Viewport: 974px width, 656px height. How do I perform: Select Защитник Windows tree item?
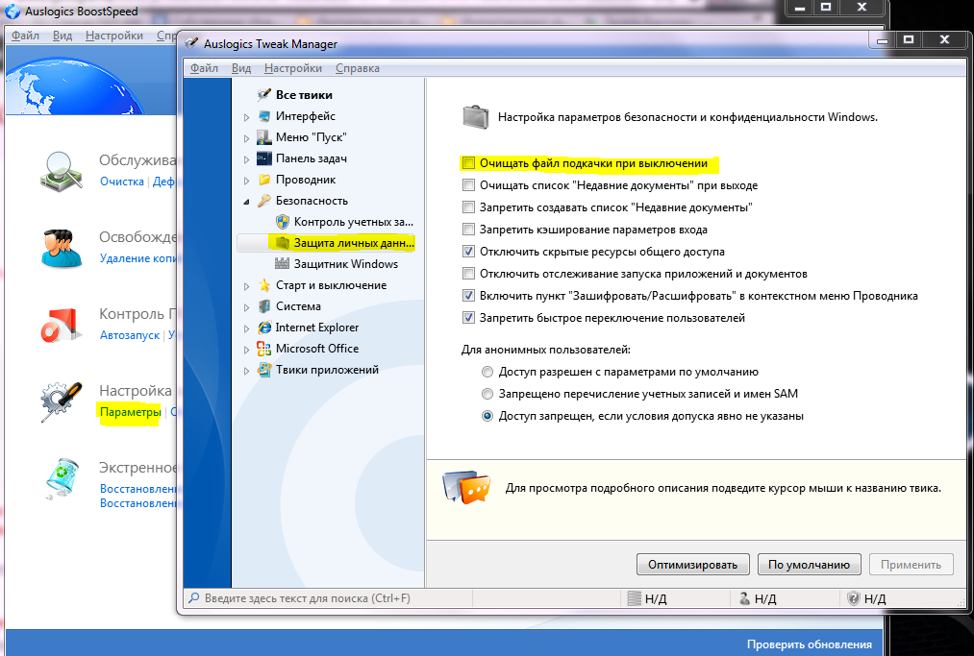pos(346,264)
